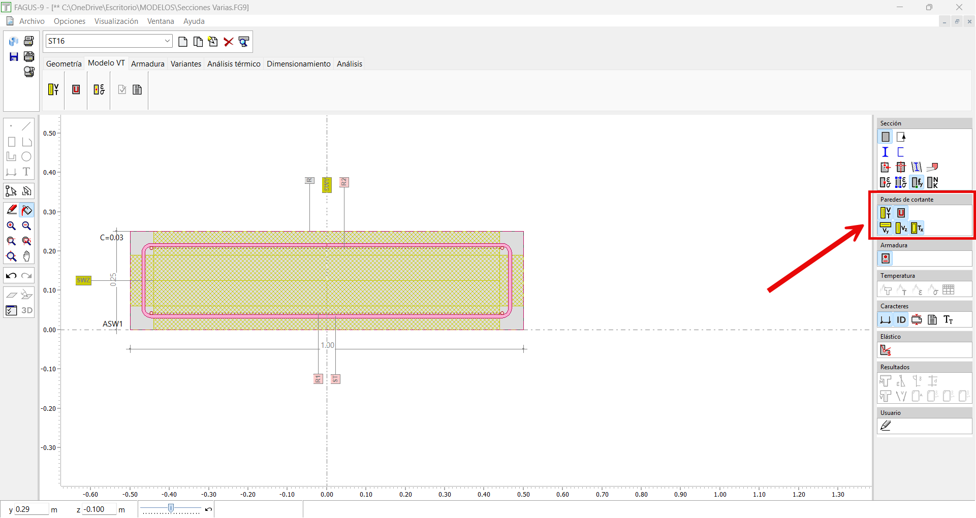
Task: Toggle the Vy shear wall display
Action: click(x=885, y=228)
